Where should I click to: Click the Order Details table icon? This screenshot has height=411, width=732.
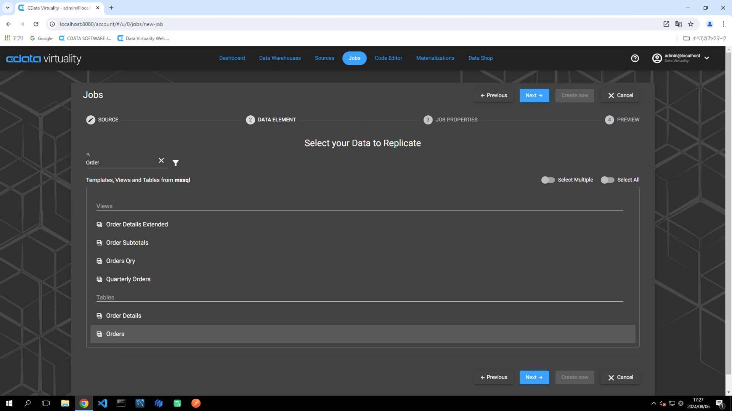(100, 316)
